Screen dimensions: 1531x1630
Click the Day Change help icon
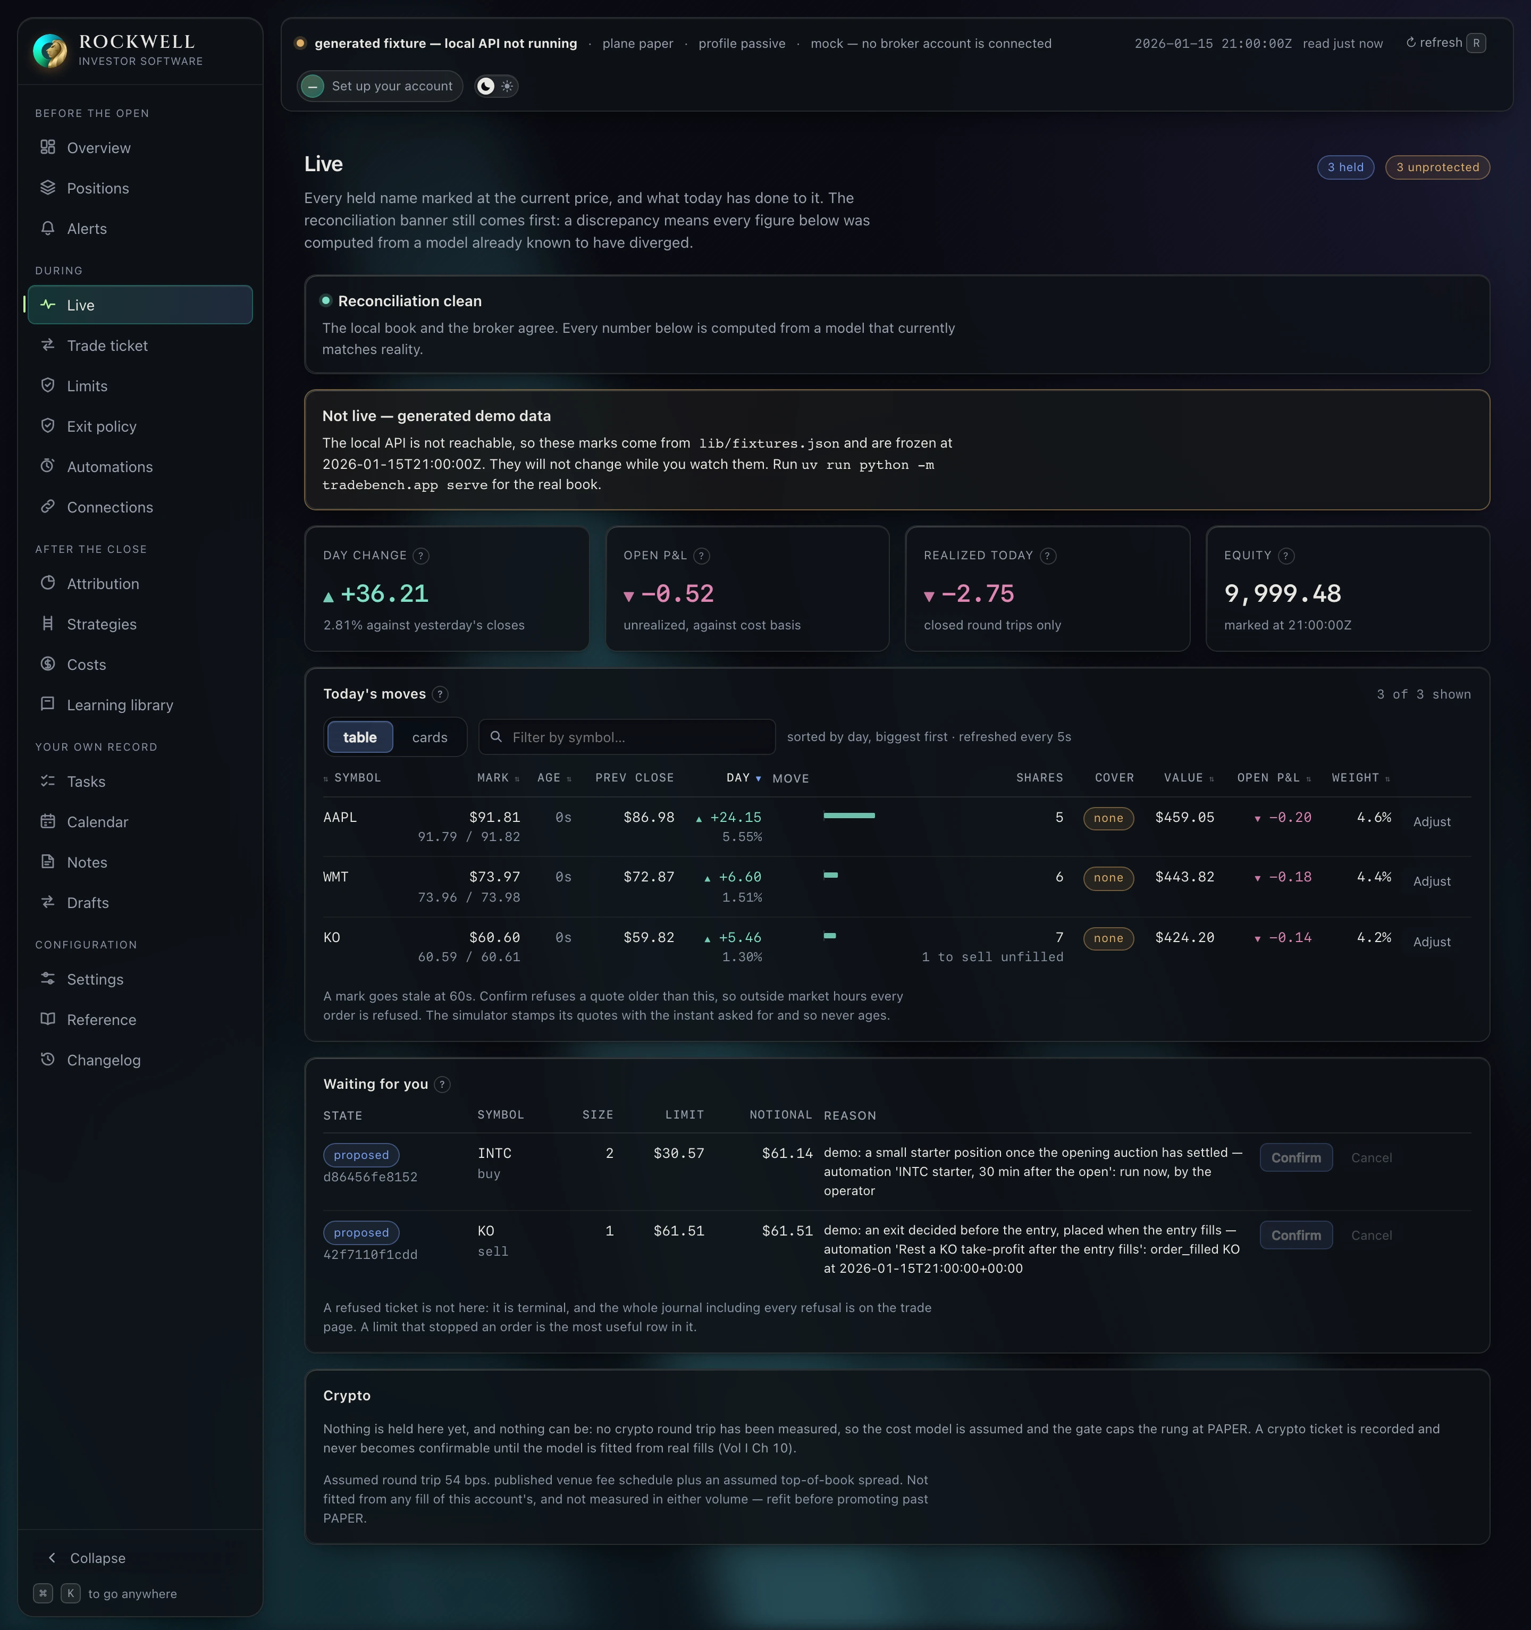[x=420, y=556]
